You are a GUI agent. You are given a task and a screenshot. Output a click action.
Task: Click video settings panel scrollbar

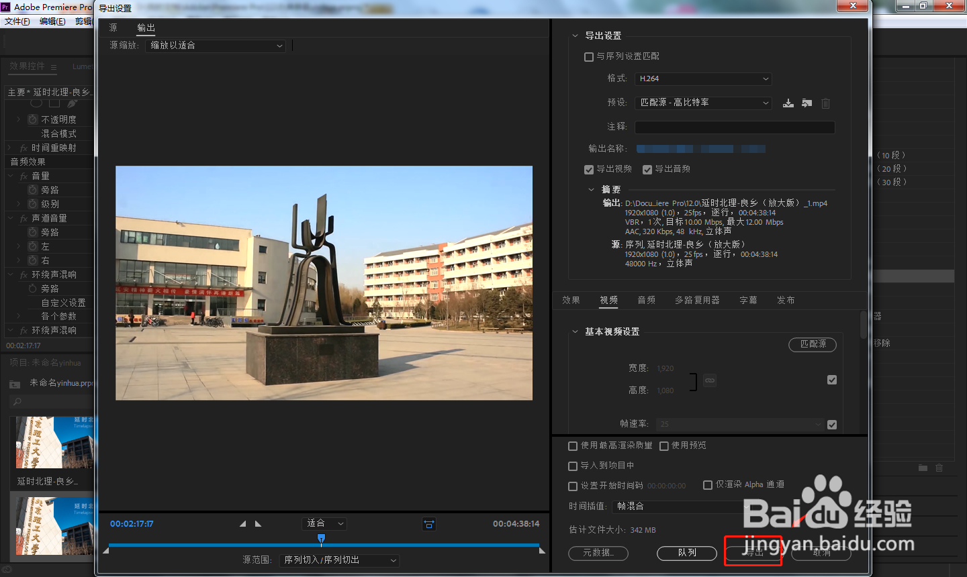(864, 325)
